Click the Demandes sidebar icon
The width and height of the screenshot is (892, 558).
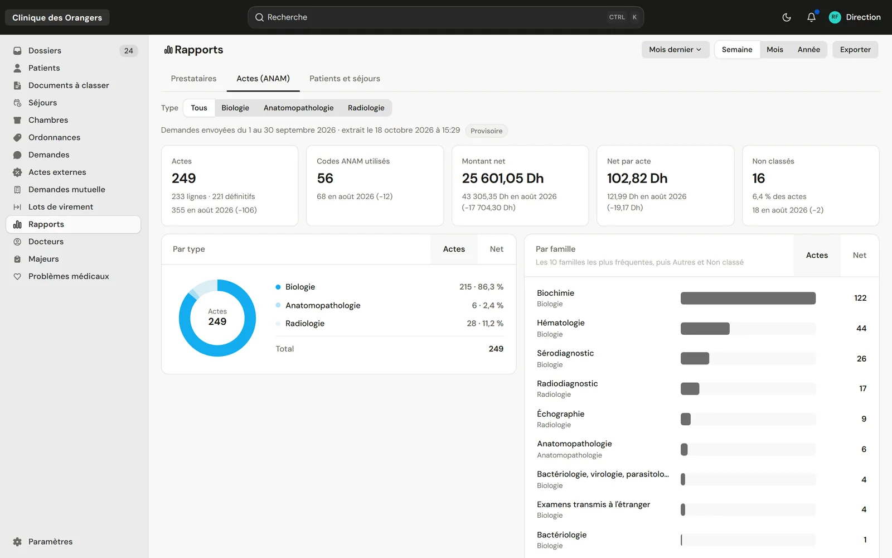click(x=17, y=155)
